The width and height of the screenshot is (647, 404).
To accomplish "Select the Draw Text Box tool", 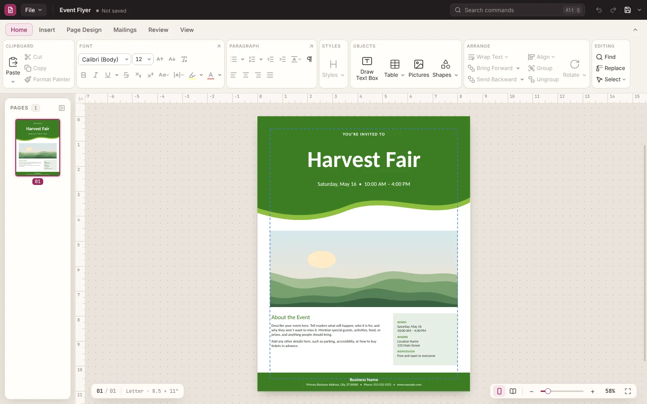I will [367, 69].
